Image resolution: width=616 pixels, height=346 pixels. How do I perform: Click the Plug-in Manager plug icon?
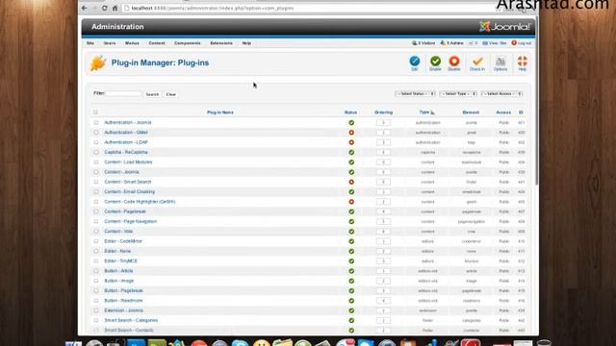tap(98, 63)
